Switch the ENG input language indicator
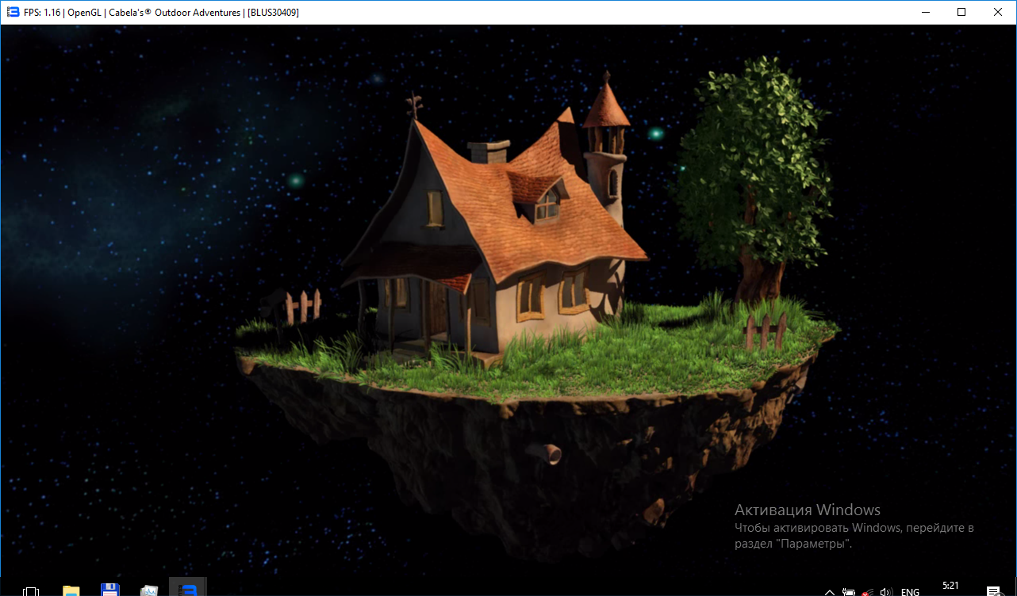This screenshot has width=1017, height=596. click(x=910, y=591)
